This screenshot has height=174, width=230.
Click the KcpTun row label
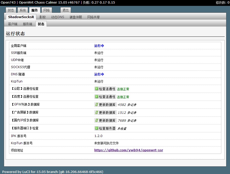[x=17, y=81]
